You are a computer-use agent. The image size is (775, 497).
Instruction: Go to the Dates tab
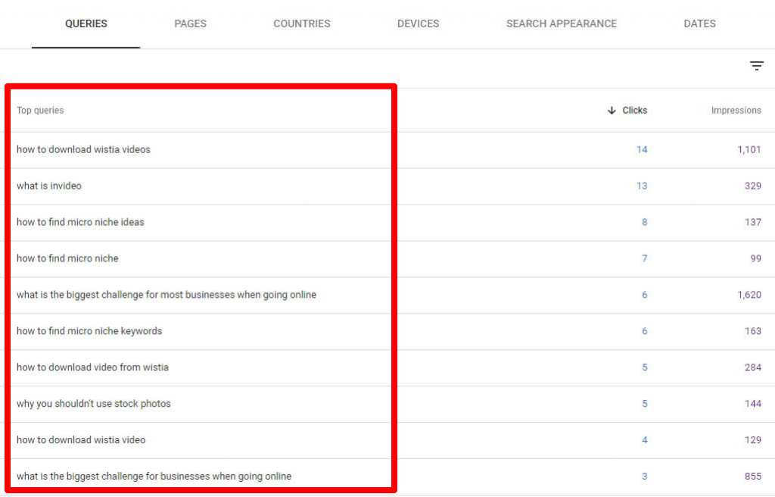pos(699,23)
